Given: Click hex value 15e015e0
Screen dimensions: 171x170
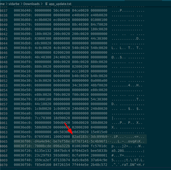Looking at the screenshot, I should click(99, 132).
